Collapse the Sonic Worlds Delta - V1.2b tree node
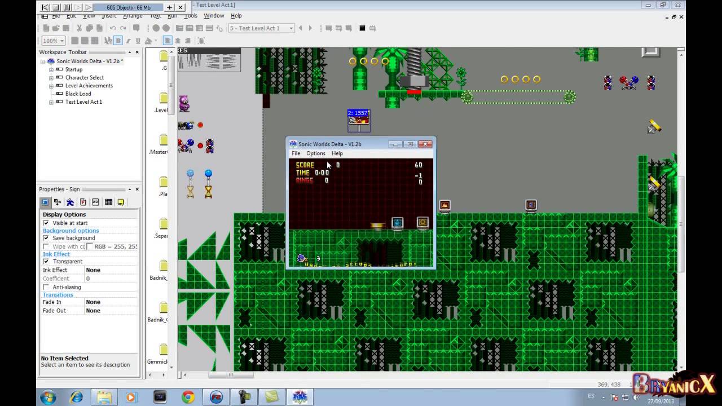722x406 pixels. [43, 61]
